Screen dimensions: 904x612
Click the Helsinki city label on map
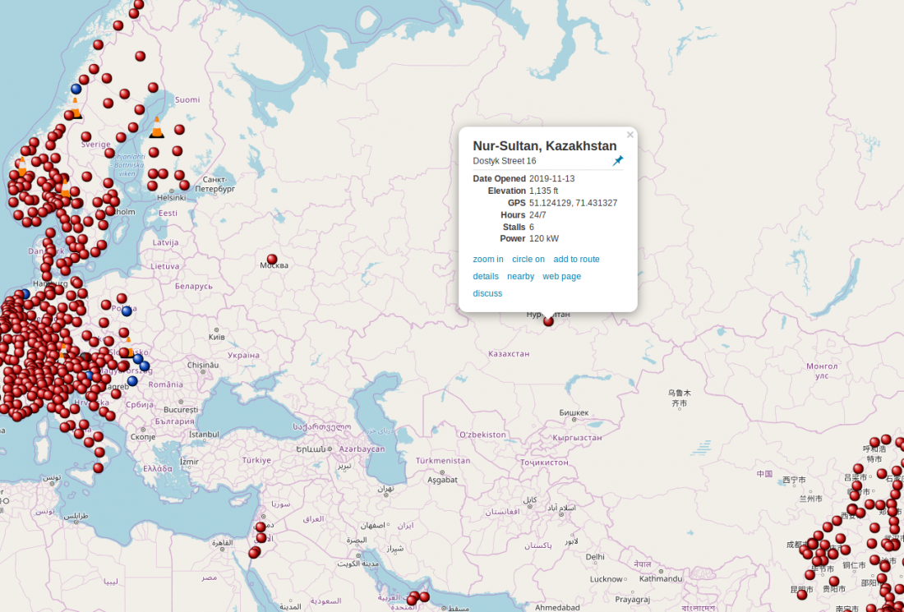(x=172, y=198)
